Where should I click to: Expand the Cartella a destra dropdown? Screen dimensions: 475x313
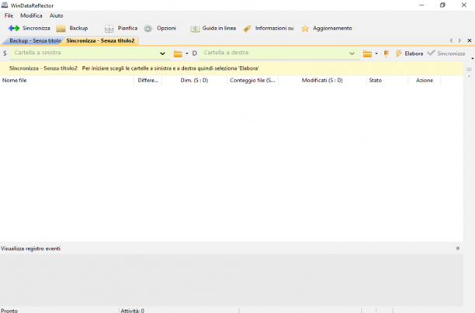352,54
